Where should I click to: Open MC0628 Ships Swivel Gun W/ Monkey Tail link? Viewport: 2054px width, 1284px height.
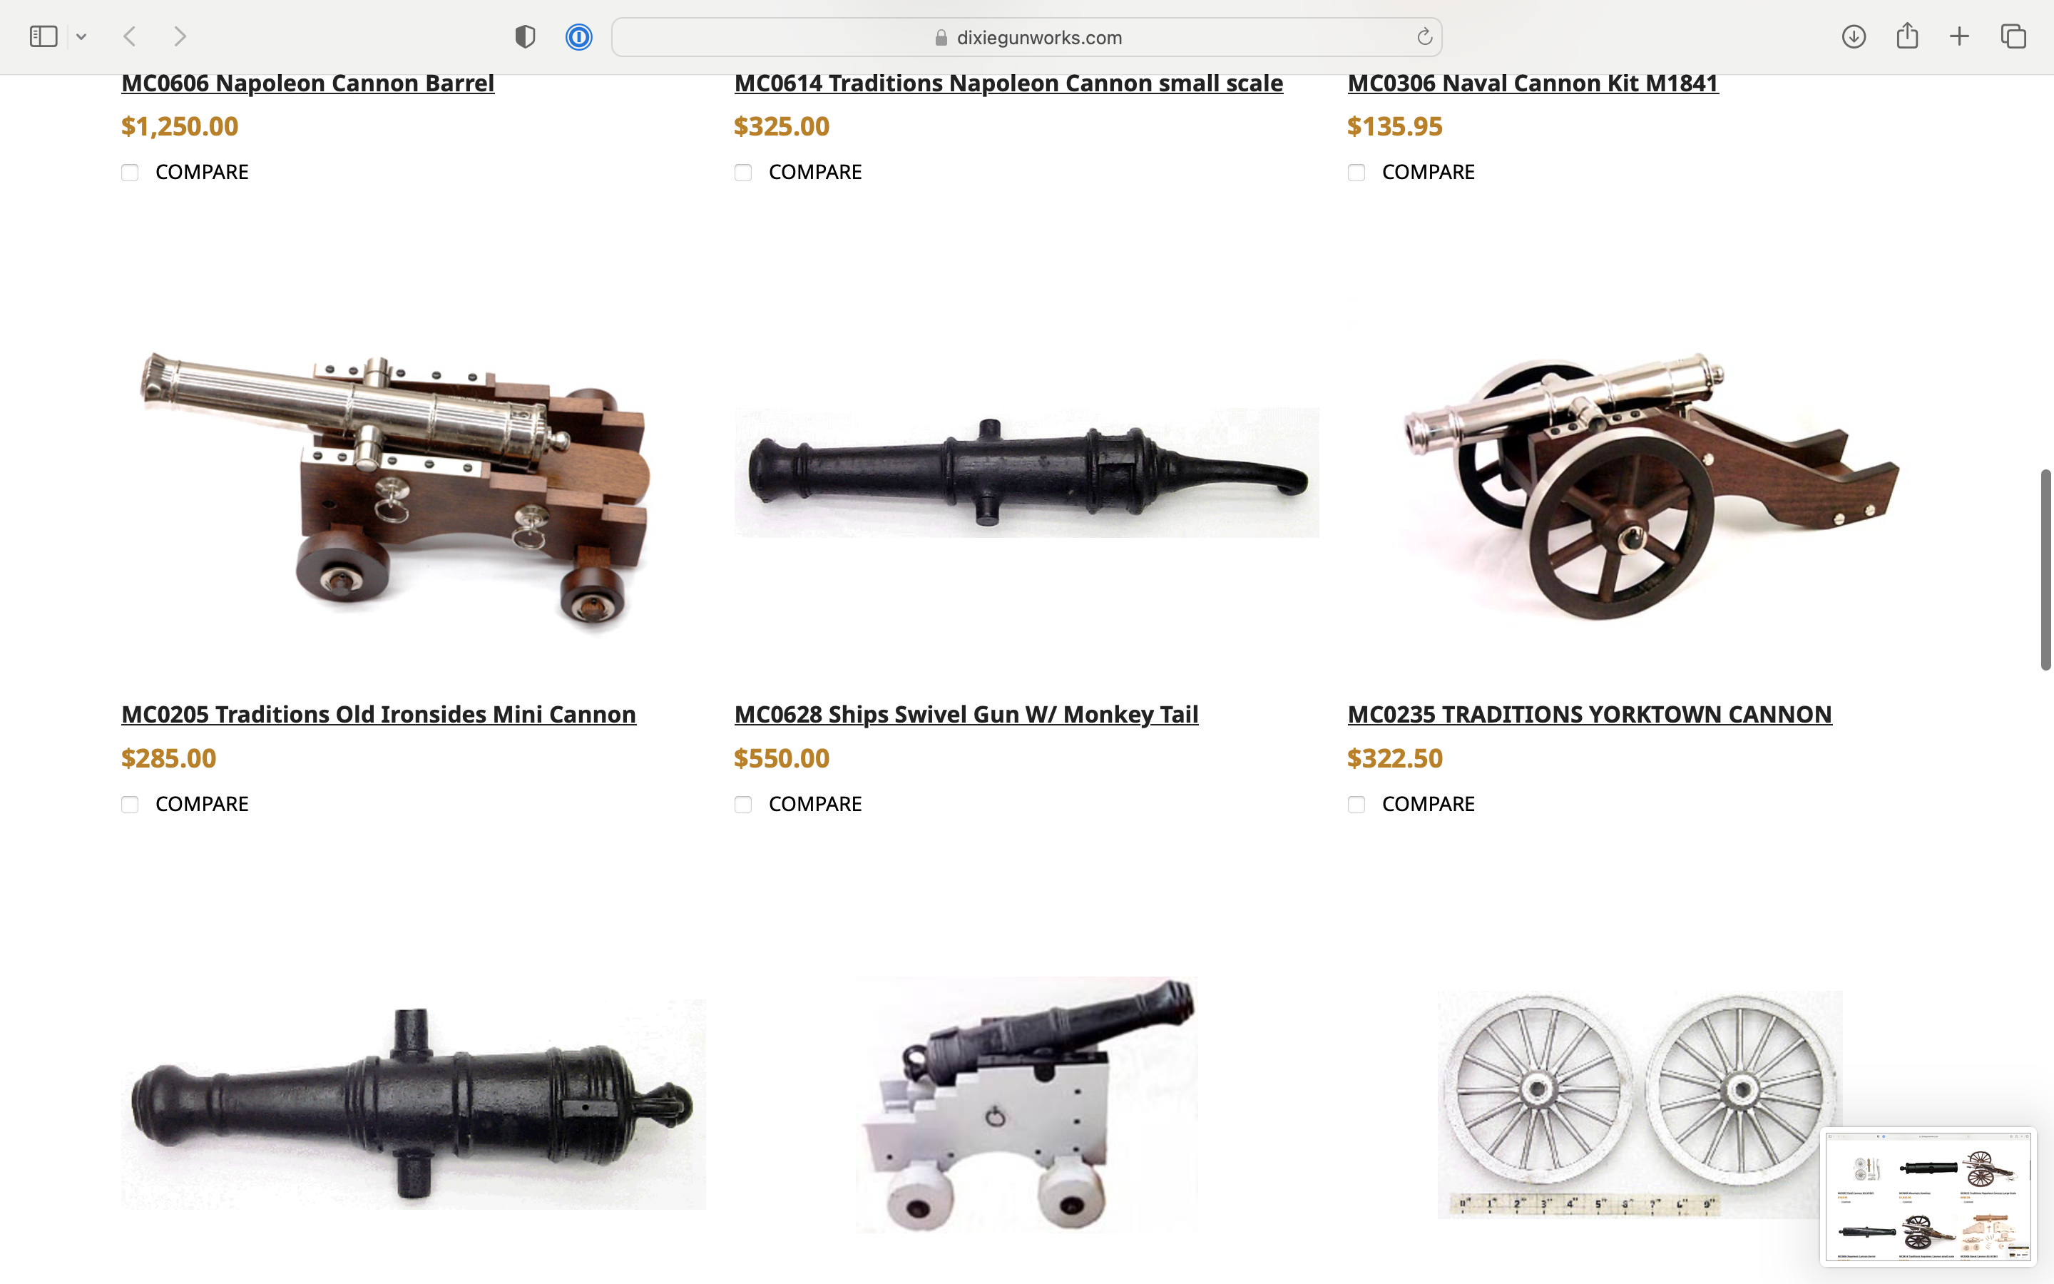tap(966, 714)
